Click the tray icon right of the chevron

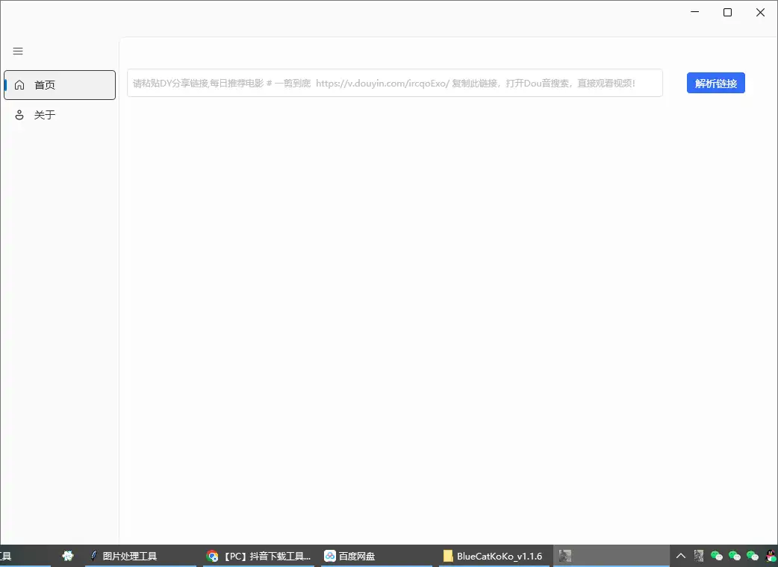pyautogui.click(x=699, y=556)
